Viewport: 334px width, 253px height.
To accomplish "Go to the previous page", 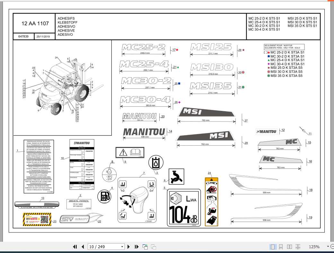I will (x=83, y=247).
